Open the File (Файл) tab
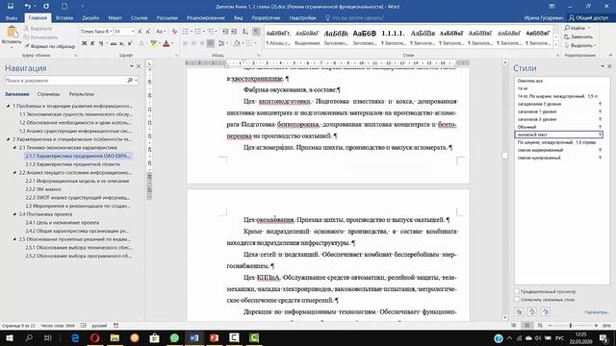This screenshot has height=346, width=616. coord(12,17)
